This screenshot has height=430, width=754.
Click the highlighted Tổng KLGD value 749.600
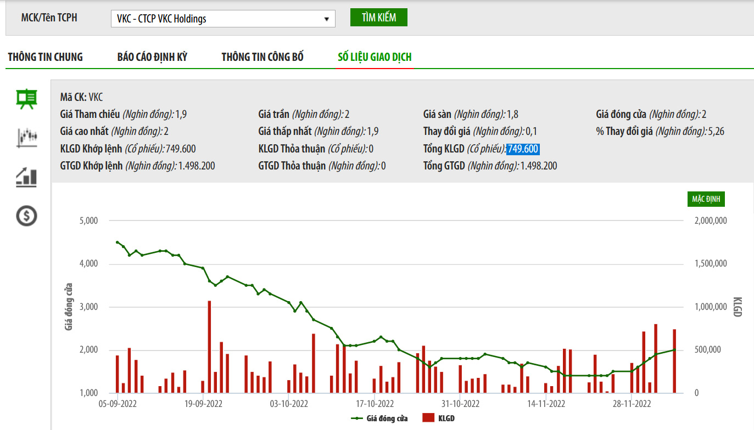[x=523, y=149]
